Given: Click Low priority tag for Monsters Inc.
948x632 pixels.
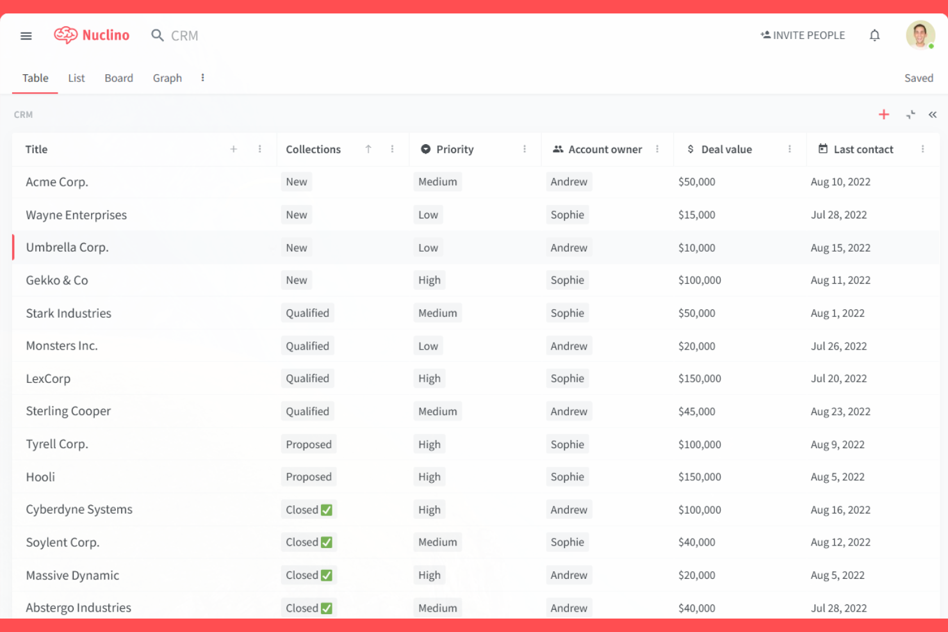Looking at the screenshot, I should point(428,346).
